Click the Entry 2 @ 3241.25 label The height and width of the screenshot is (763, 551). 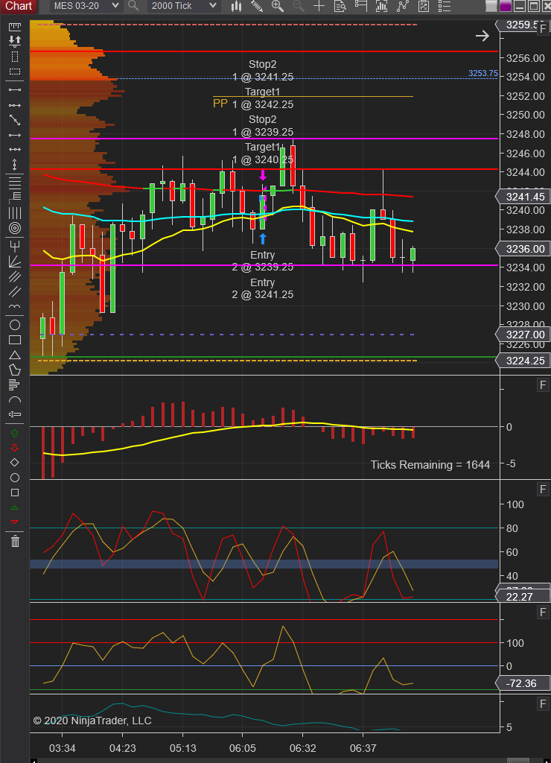[263, 288]
